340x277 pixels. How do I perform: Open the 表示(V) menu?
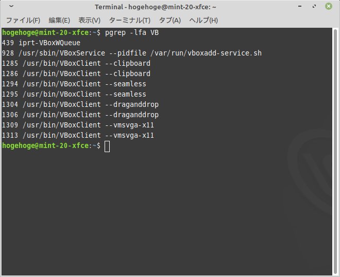coord(89,21)
